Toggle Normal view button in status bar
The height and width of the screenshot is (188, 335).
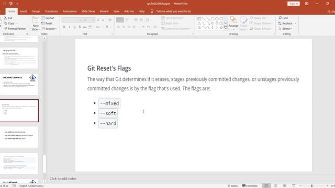tap(266, 186)
